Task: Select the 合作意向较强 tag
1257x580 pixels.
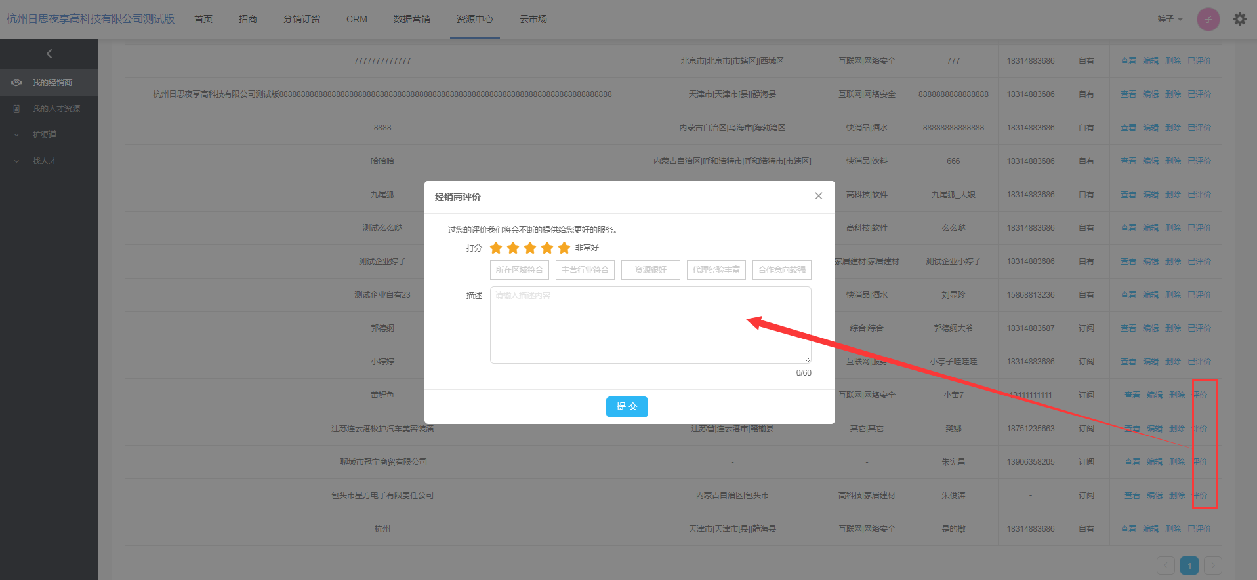Action: click(x=781, y=270)
